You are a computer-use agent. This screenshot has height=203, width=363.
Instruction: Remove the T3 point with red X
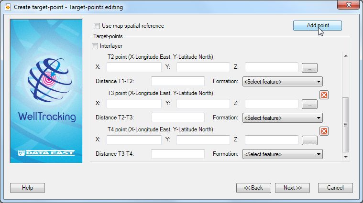click(x=324, y=95)
